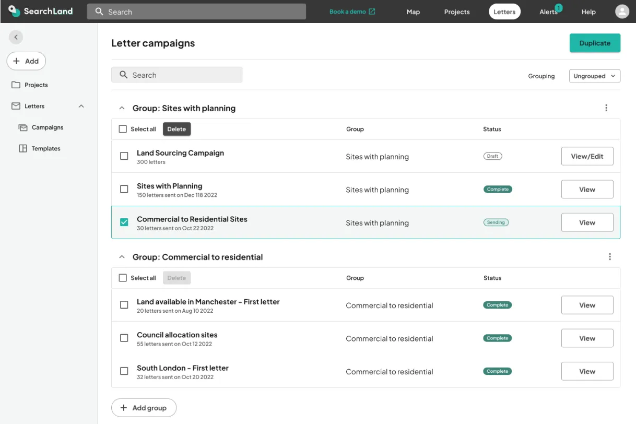This screenshot has height=424, width=636.
Task: Open the Alerts notifications
Action: tap(548, 11)
